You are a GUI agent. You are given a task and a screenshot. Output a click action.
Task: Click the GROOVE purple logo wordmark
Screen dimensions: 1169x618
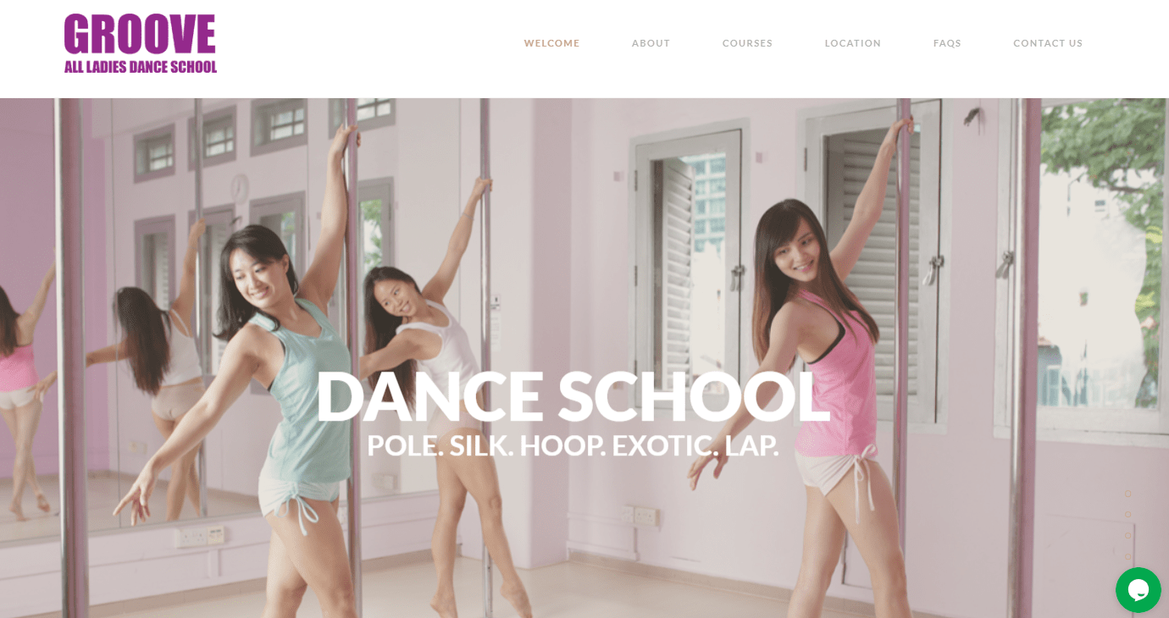[140, 35]
